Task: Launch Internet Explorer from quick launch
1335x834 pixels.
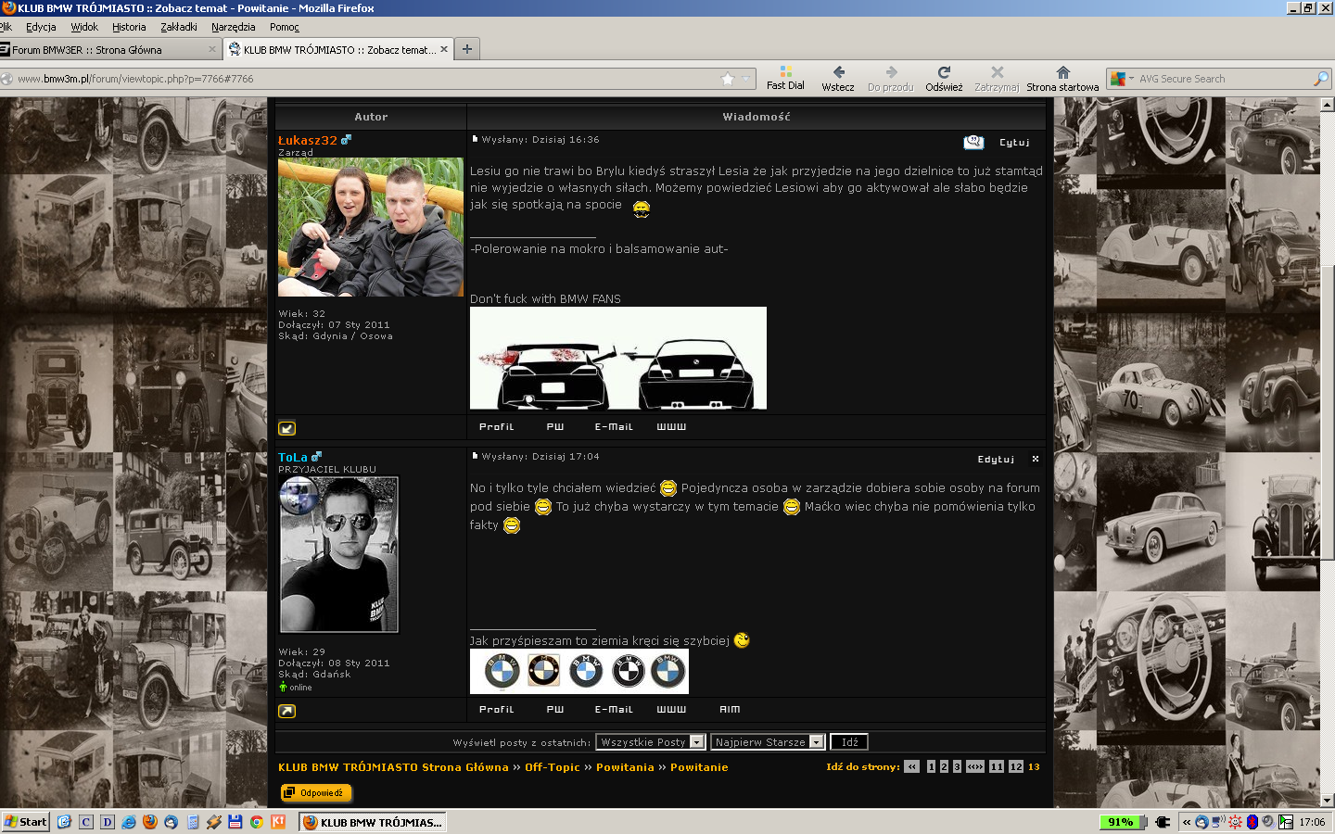Action: [129, 822]
